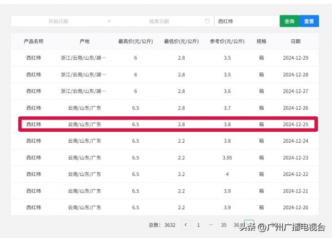Screen dimensions: 332x238
Task: Click the truncated origin in 2024-12-29 row
Action: click(x=84, y=58)
